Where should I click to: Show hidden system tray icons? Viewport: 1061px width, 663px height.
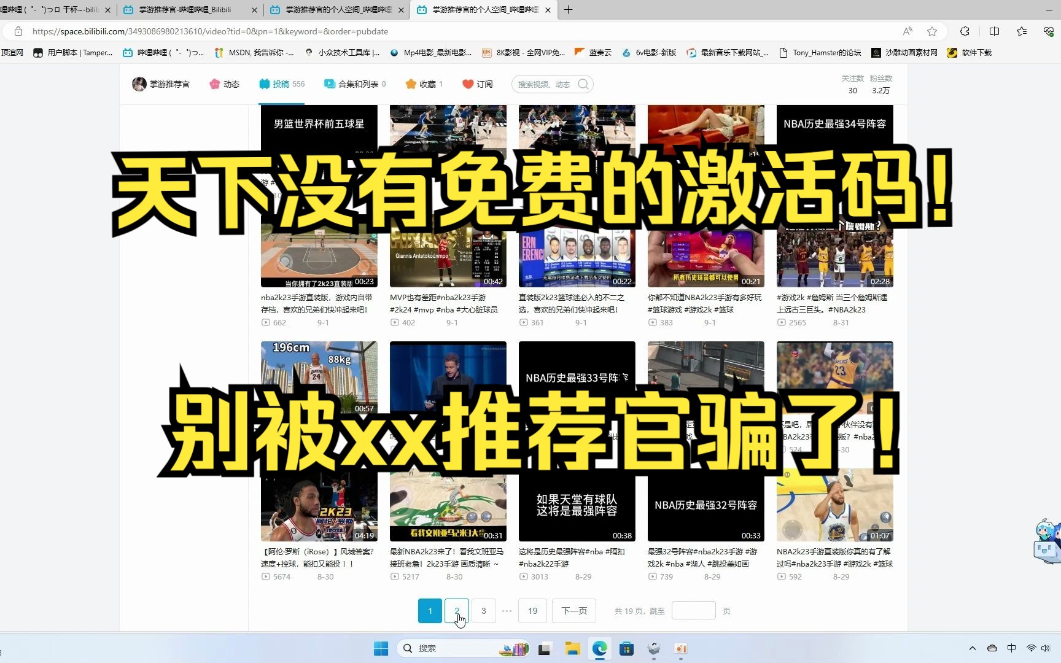(x=972, y=648)
